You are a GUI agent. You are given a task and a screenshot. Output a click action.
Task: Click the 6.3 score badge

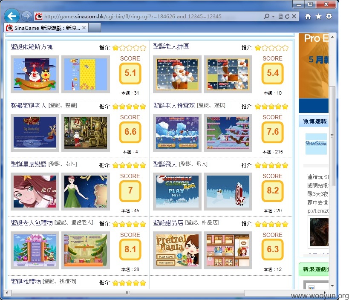pyautogui.click(x=273, y=249)
